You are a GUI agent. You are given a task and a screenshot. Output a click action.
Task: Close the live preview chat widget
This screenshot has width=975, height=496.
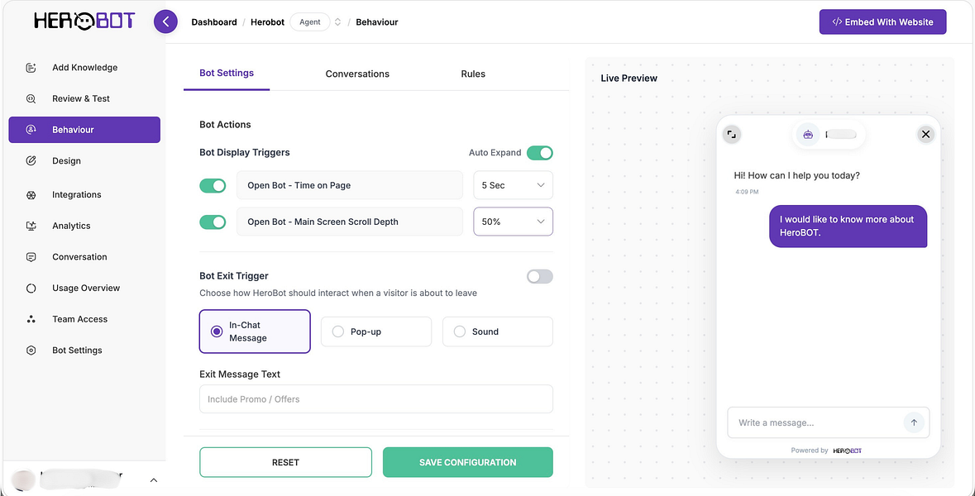point(926,134)
